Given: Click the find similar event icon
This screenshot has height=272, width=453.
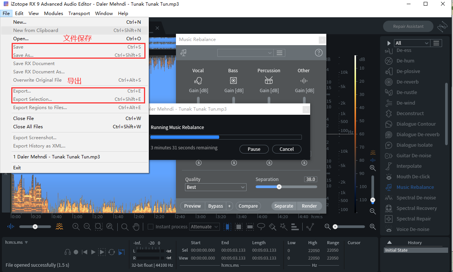Looking at the screenshot, I should click(x=310, y=226).
